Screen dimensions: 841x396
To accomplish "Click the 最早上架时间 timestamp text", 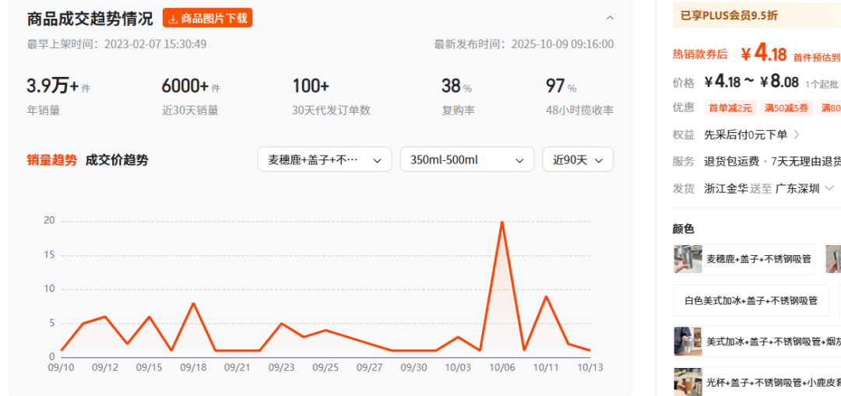I will click(x=116, y=44).
